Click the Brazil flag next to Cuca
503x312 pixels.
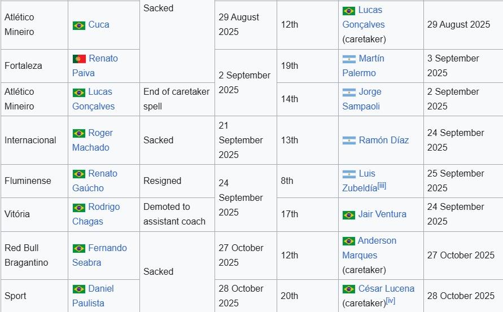[x=79, y=25]
